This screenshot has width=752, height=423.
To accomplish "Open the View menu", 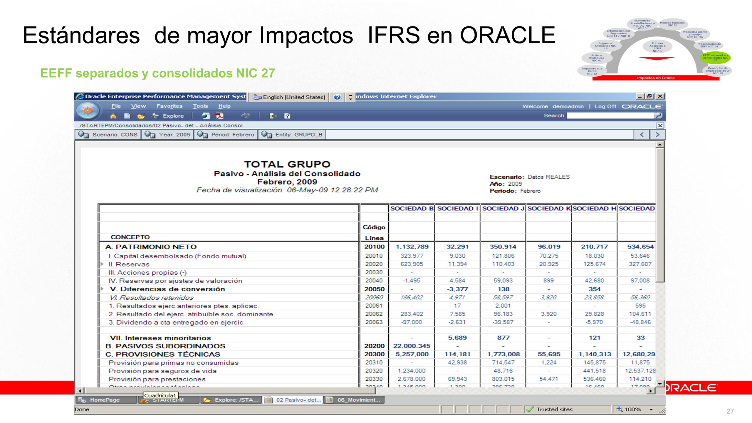I will (138, 106).
